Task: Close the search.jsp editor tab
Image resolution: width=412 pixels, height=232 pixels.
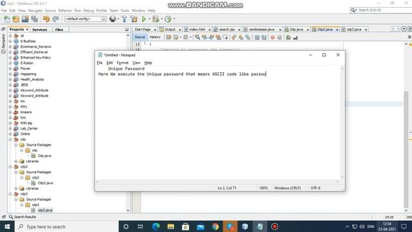Action: 239,30
